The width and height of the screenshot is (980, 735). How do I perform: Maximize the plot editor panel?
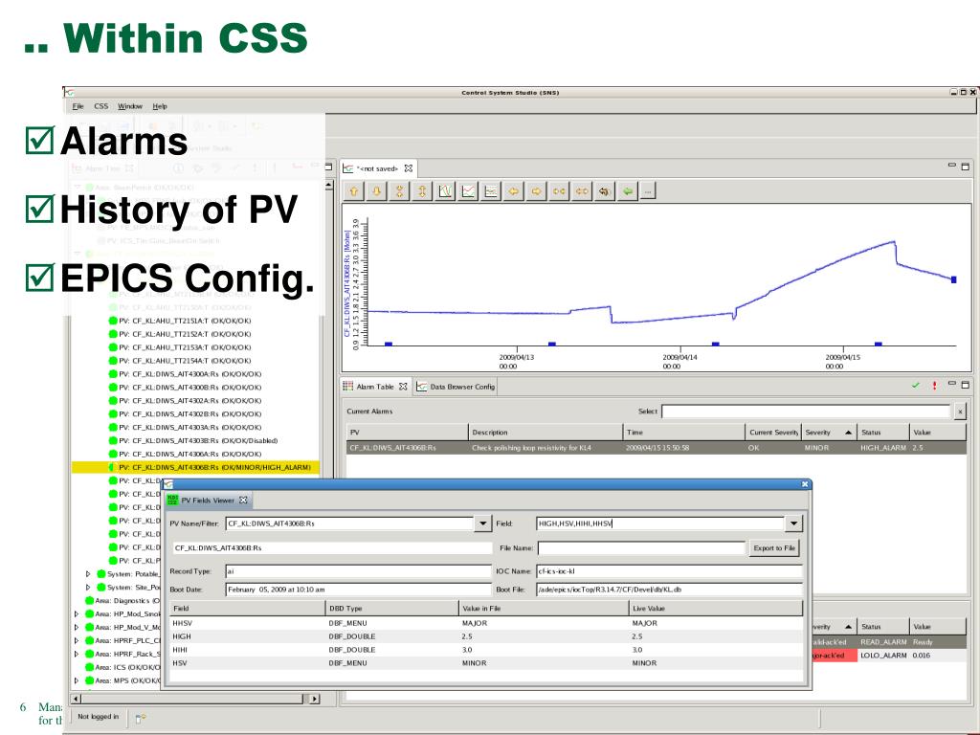click(x=965, y=167)
